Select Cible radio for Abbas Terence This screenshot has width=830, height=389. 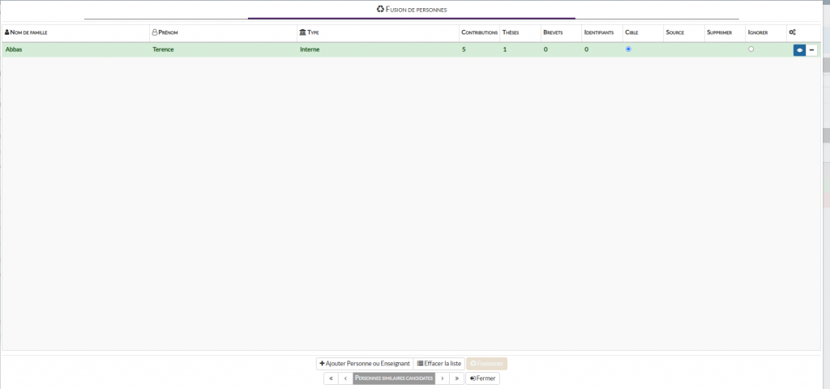point(628,49)
